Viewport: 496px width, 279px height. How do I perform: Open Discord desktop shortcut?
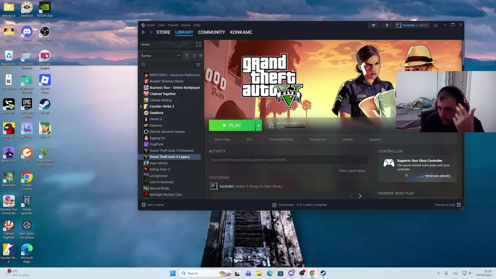coord(27,34)
